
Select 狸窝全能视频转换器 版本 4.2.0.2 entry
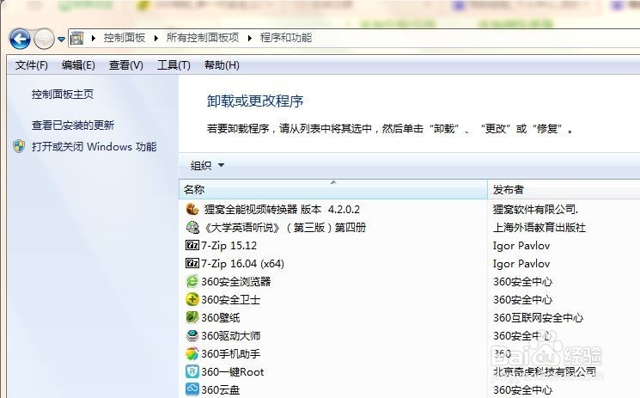click(282, 210)
